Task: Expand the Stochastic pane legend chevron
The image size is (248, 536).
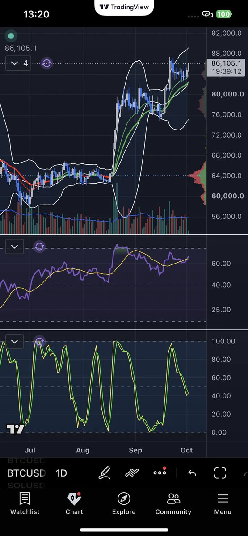Action: point(14,342)
